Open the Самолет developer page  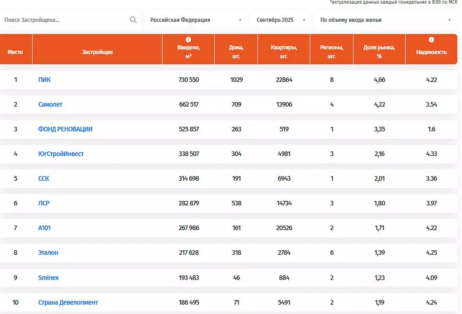[50, 104]
